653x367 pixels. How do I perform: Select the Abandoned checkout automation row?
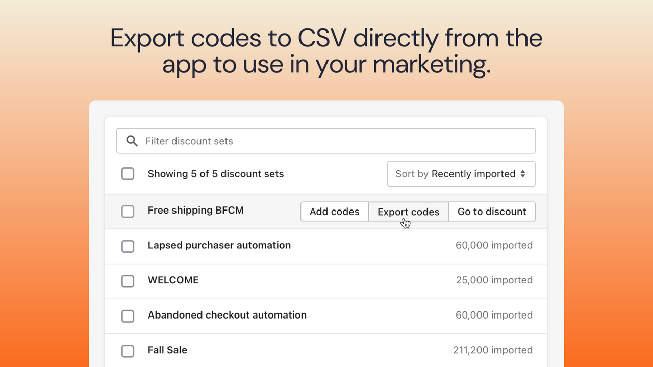click(x=227, y=315)
